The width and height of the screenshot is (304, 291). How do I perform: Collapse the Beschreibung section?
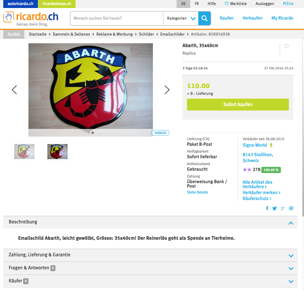[291, 223]
